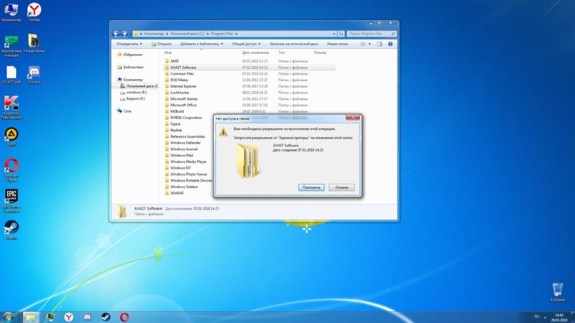Click the Повторить button in the dialog

310,187
